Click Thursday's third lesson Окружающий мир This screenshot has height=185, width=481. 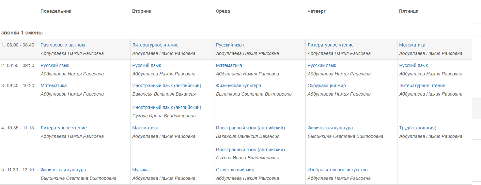tap(327, 86)
